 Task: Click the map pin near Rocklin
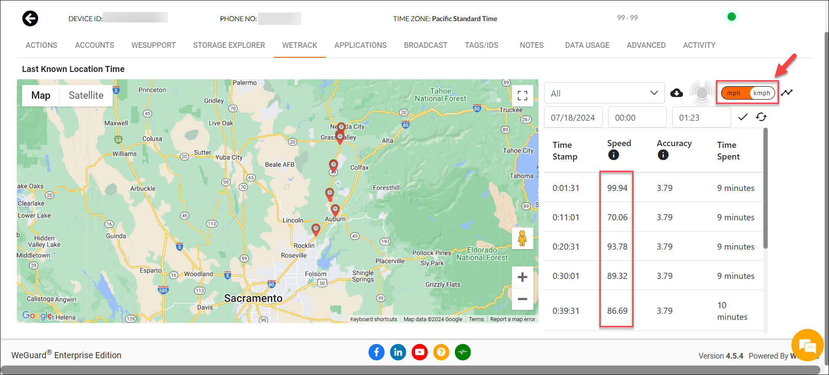pyautogui.click(x=316, y=229)
